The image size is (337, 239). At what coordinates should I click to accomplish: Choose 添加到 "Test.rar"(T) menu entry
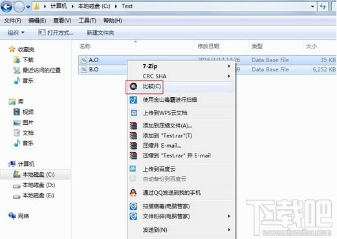tap(168, 135)
